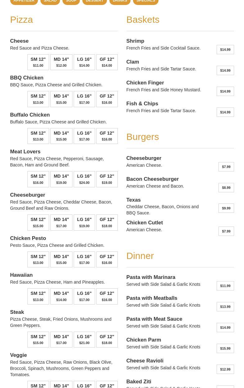Viewport: 244px width, 388px height.
Task: Jump to the Specials category
Action: click(x=145, y=1)
